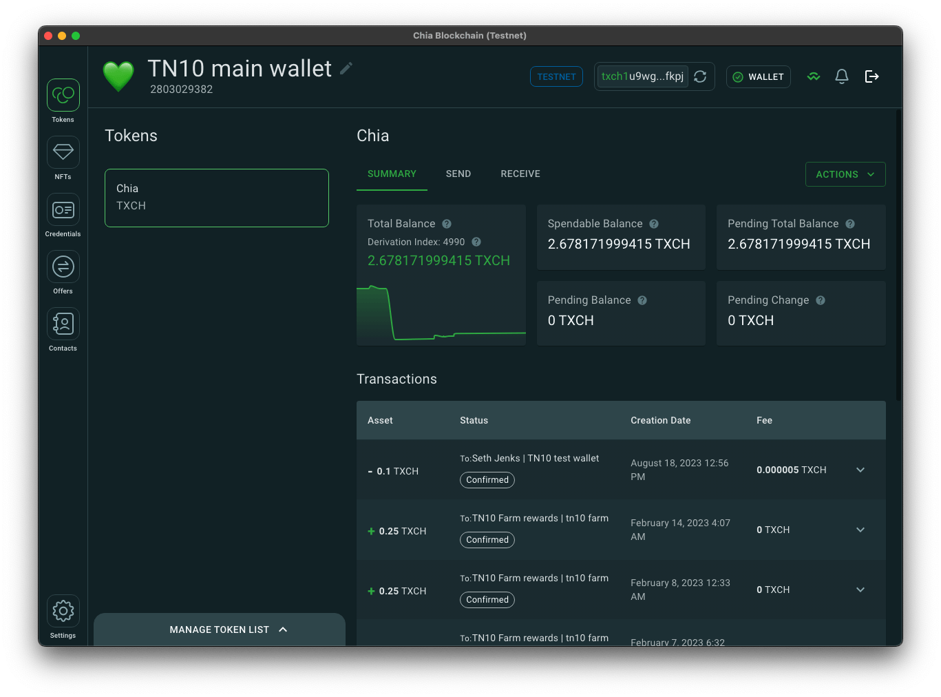Image resolution: width=941 pixels, height=697 pixels.
Task: Switch to the SEND tab
Action: (x=458, y=174)
